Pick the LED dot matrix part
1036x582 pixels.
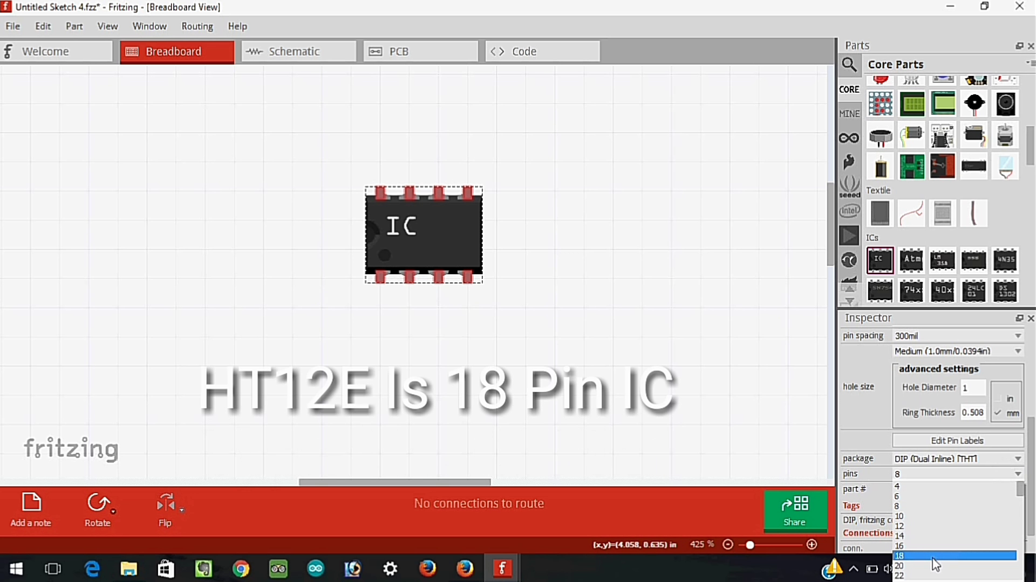point(880,104)
